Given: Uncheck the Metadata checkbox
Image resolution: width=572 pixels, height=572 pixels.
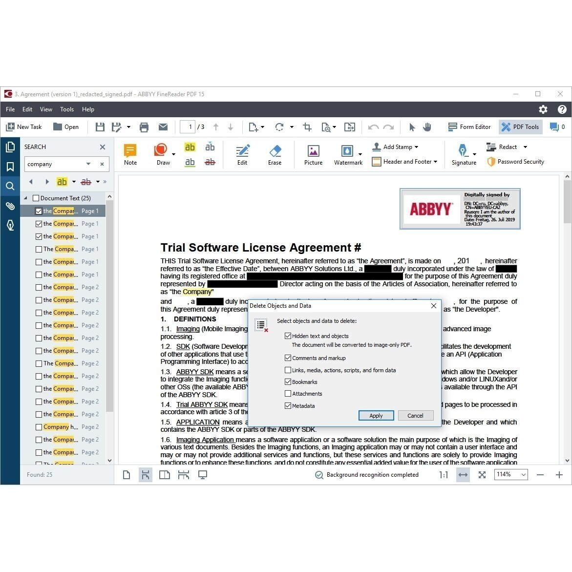Looking at the screenshot, I should pyautogui.click(x=288, y=405).
